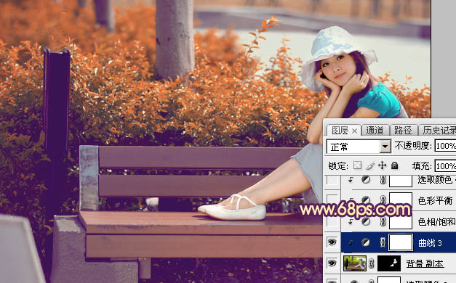This screenshot has width=456, height=283.
Task: Open the 正常 blend mode dropdown
Action: point(359,147)
